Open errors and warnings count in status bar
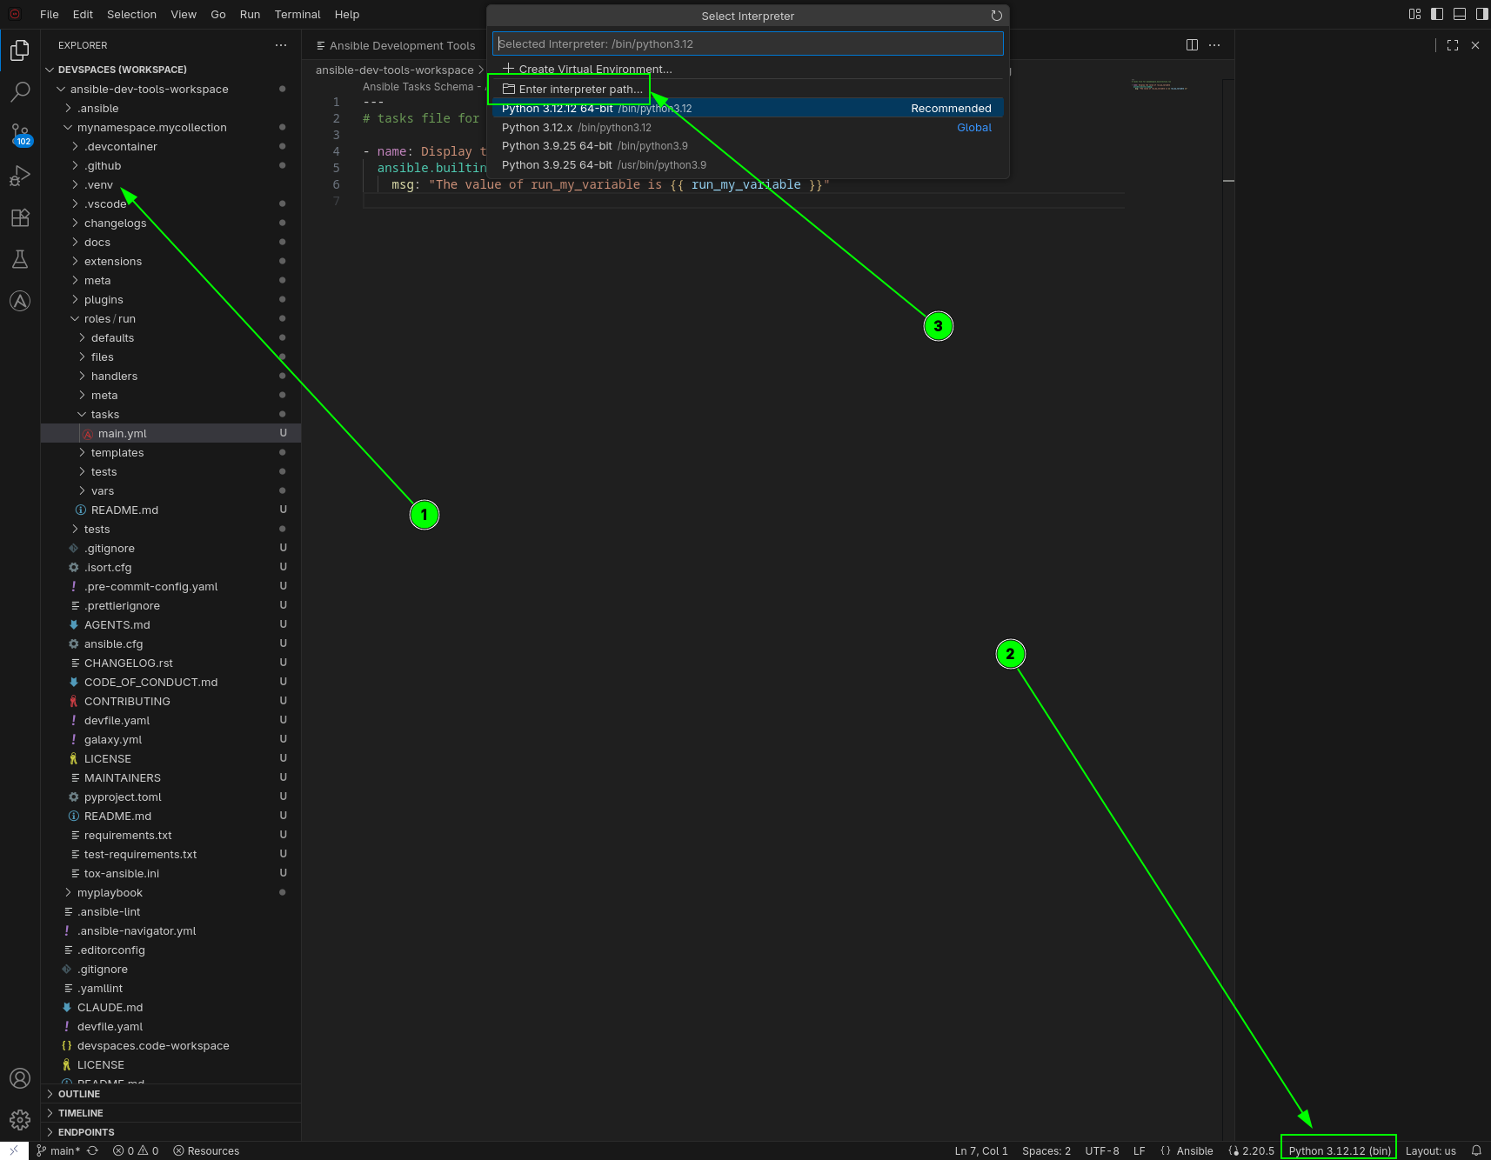 pos(136,1150)
